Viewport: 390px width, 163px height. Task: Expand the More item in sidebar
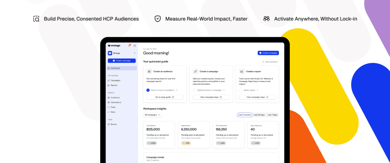[112, 112]
